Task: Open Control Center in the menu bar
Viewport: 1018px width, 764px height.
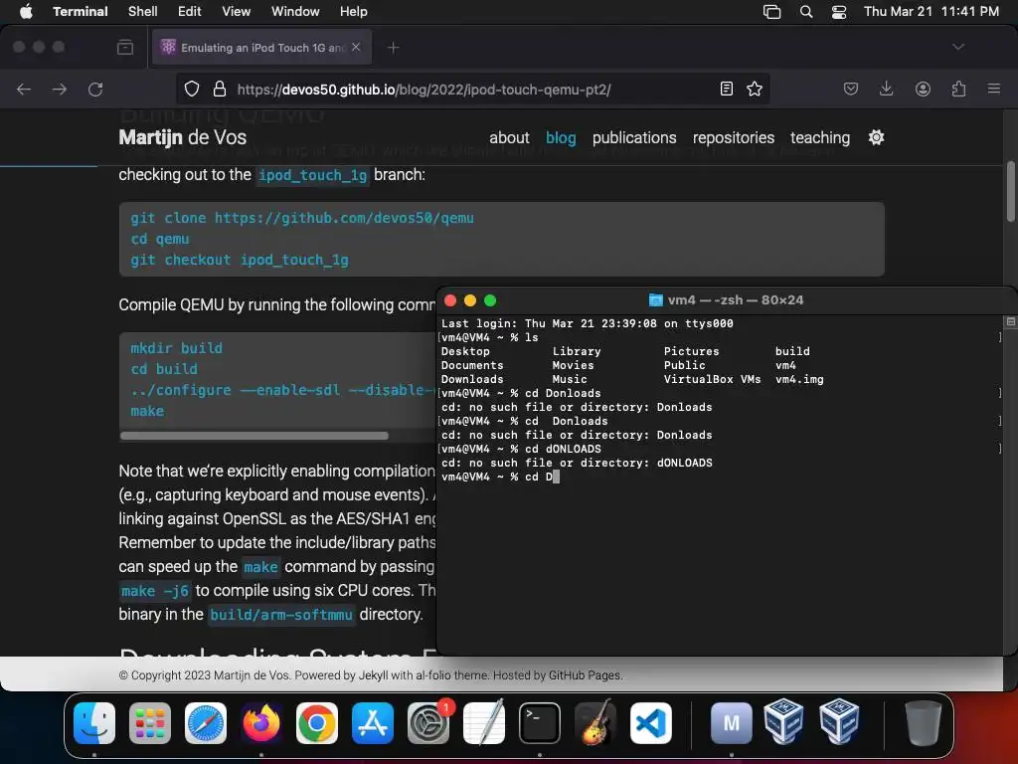Action: (839, 12)
